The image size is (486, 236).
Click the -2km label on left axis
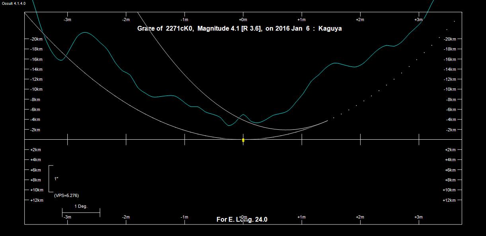35,130
